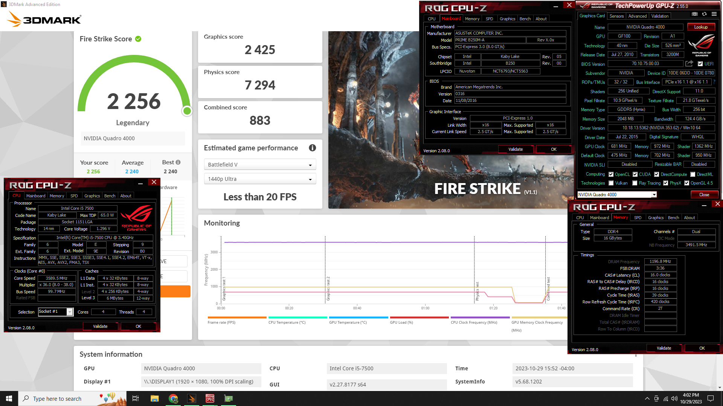The height and width of the screenshot is (406, 723).
Task: Open the GPU-Z hamburger menu
Action: coord(714,14)
